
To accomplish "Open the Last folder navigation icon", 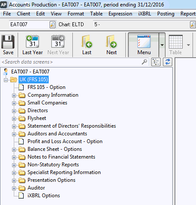I will (x=87, y=41).
